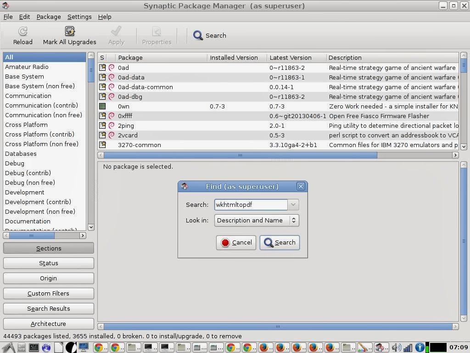Click package list scroll-right arrow
Viewport: 470px width, 353px height.
(x=455, y=155)
